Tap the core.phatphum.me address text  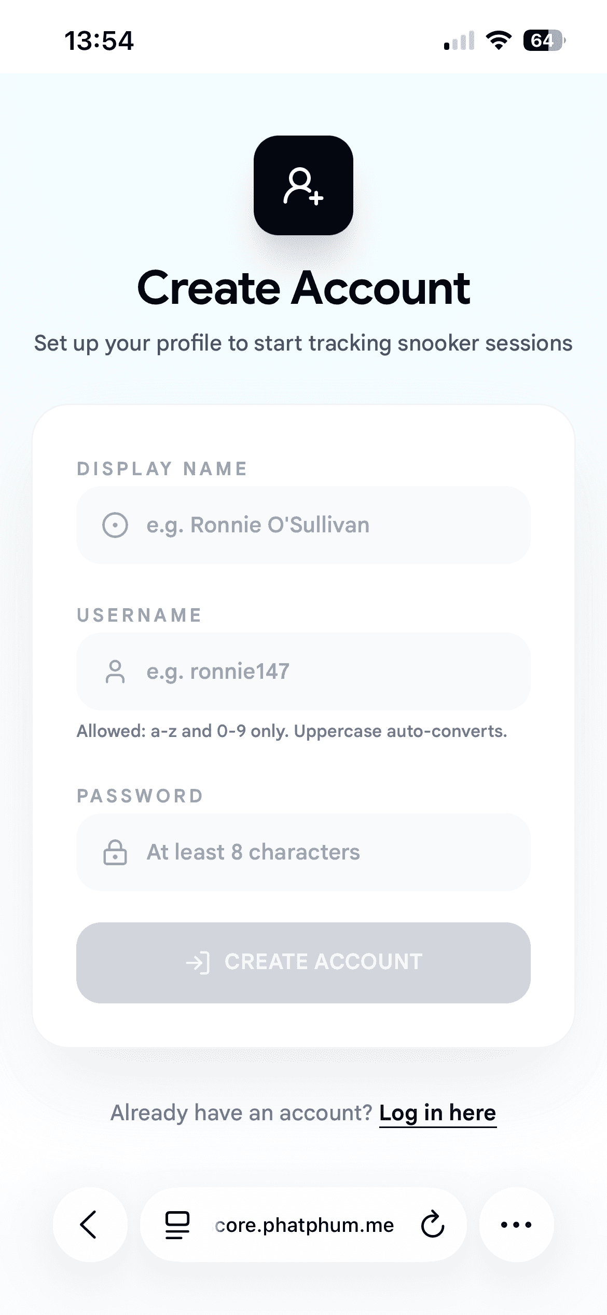[x=305, y=1225]
